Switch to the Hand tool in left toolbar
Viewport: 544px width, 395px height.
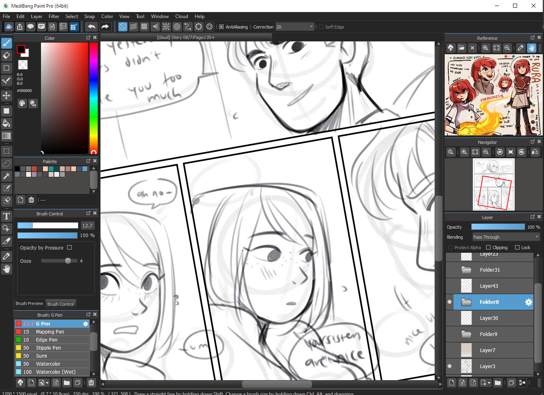pyautogui.click(x=6, y=269)
